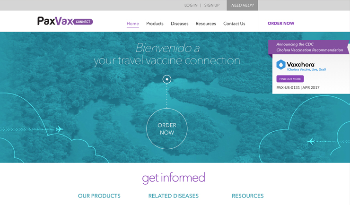The width and height of the screenshot is (350, 205).
Task: Go to the Diseases page
Action: 179,24
